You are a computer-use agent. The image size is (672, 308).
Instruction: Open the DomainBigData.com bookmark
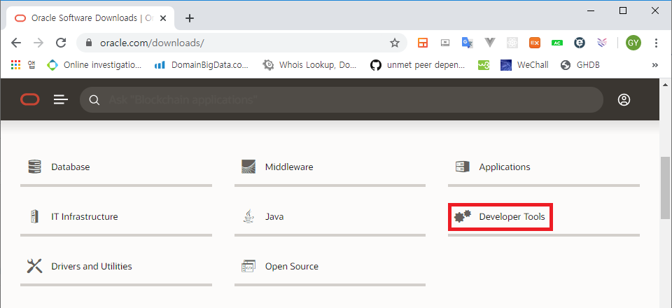tap(202, 64)
